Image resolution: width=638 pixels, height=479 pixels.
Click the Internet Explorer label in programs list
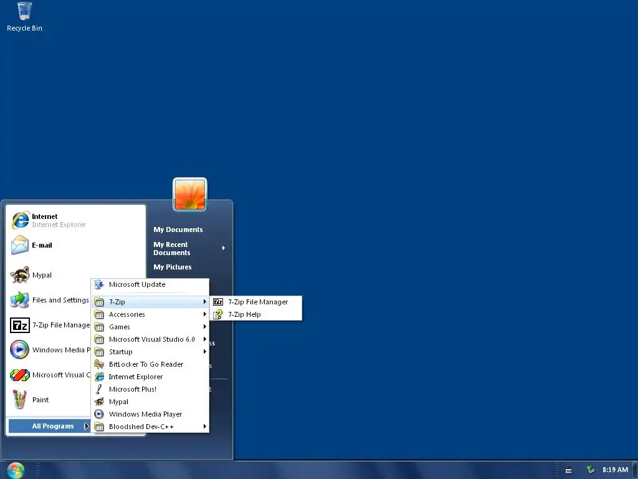tap(135, 377)
